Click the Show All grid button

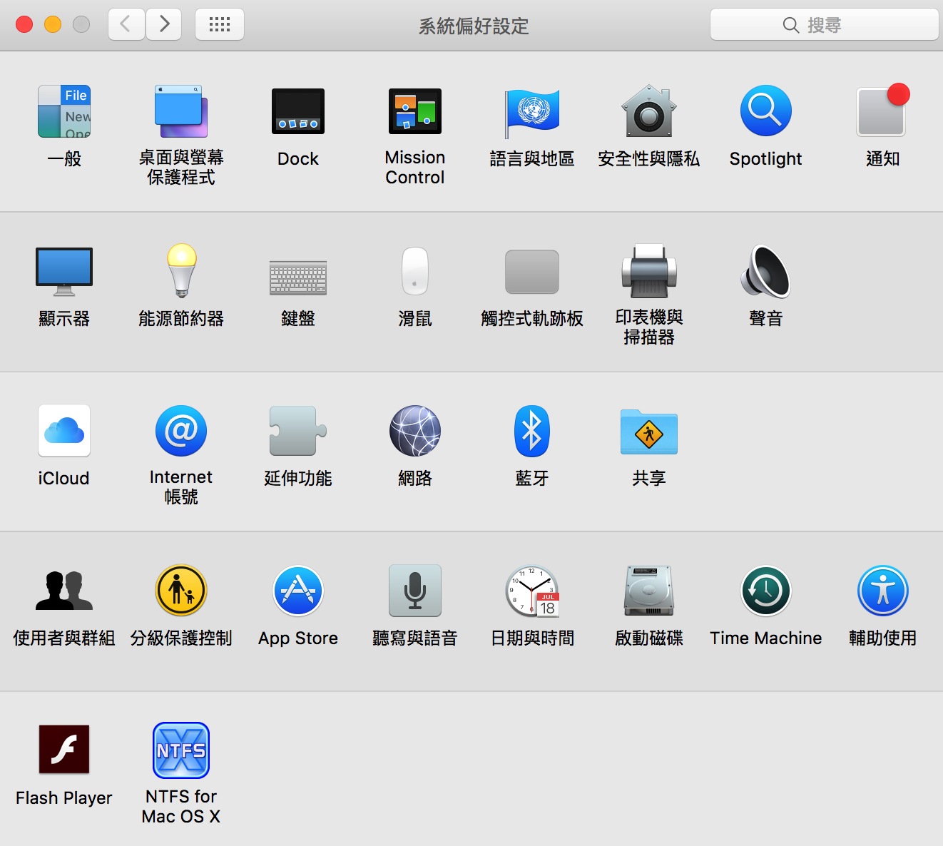pos(220,24)
